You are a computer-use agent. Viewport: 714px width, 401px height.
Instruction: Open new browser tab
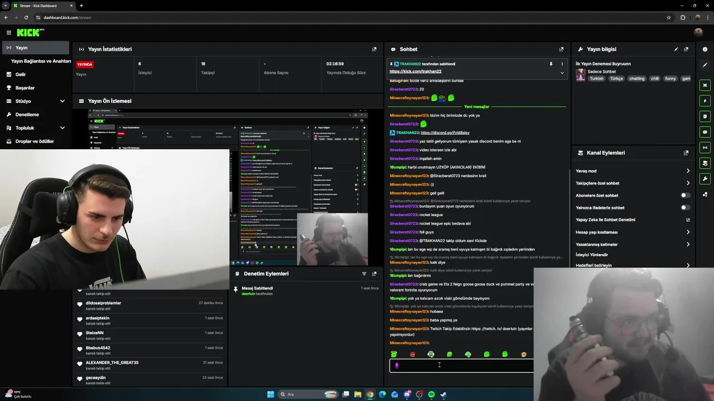pos(81,6)
